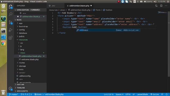Open the Search view in activity bar

[11, 14]
